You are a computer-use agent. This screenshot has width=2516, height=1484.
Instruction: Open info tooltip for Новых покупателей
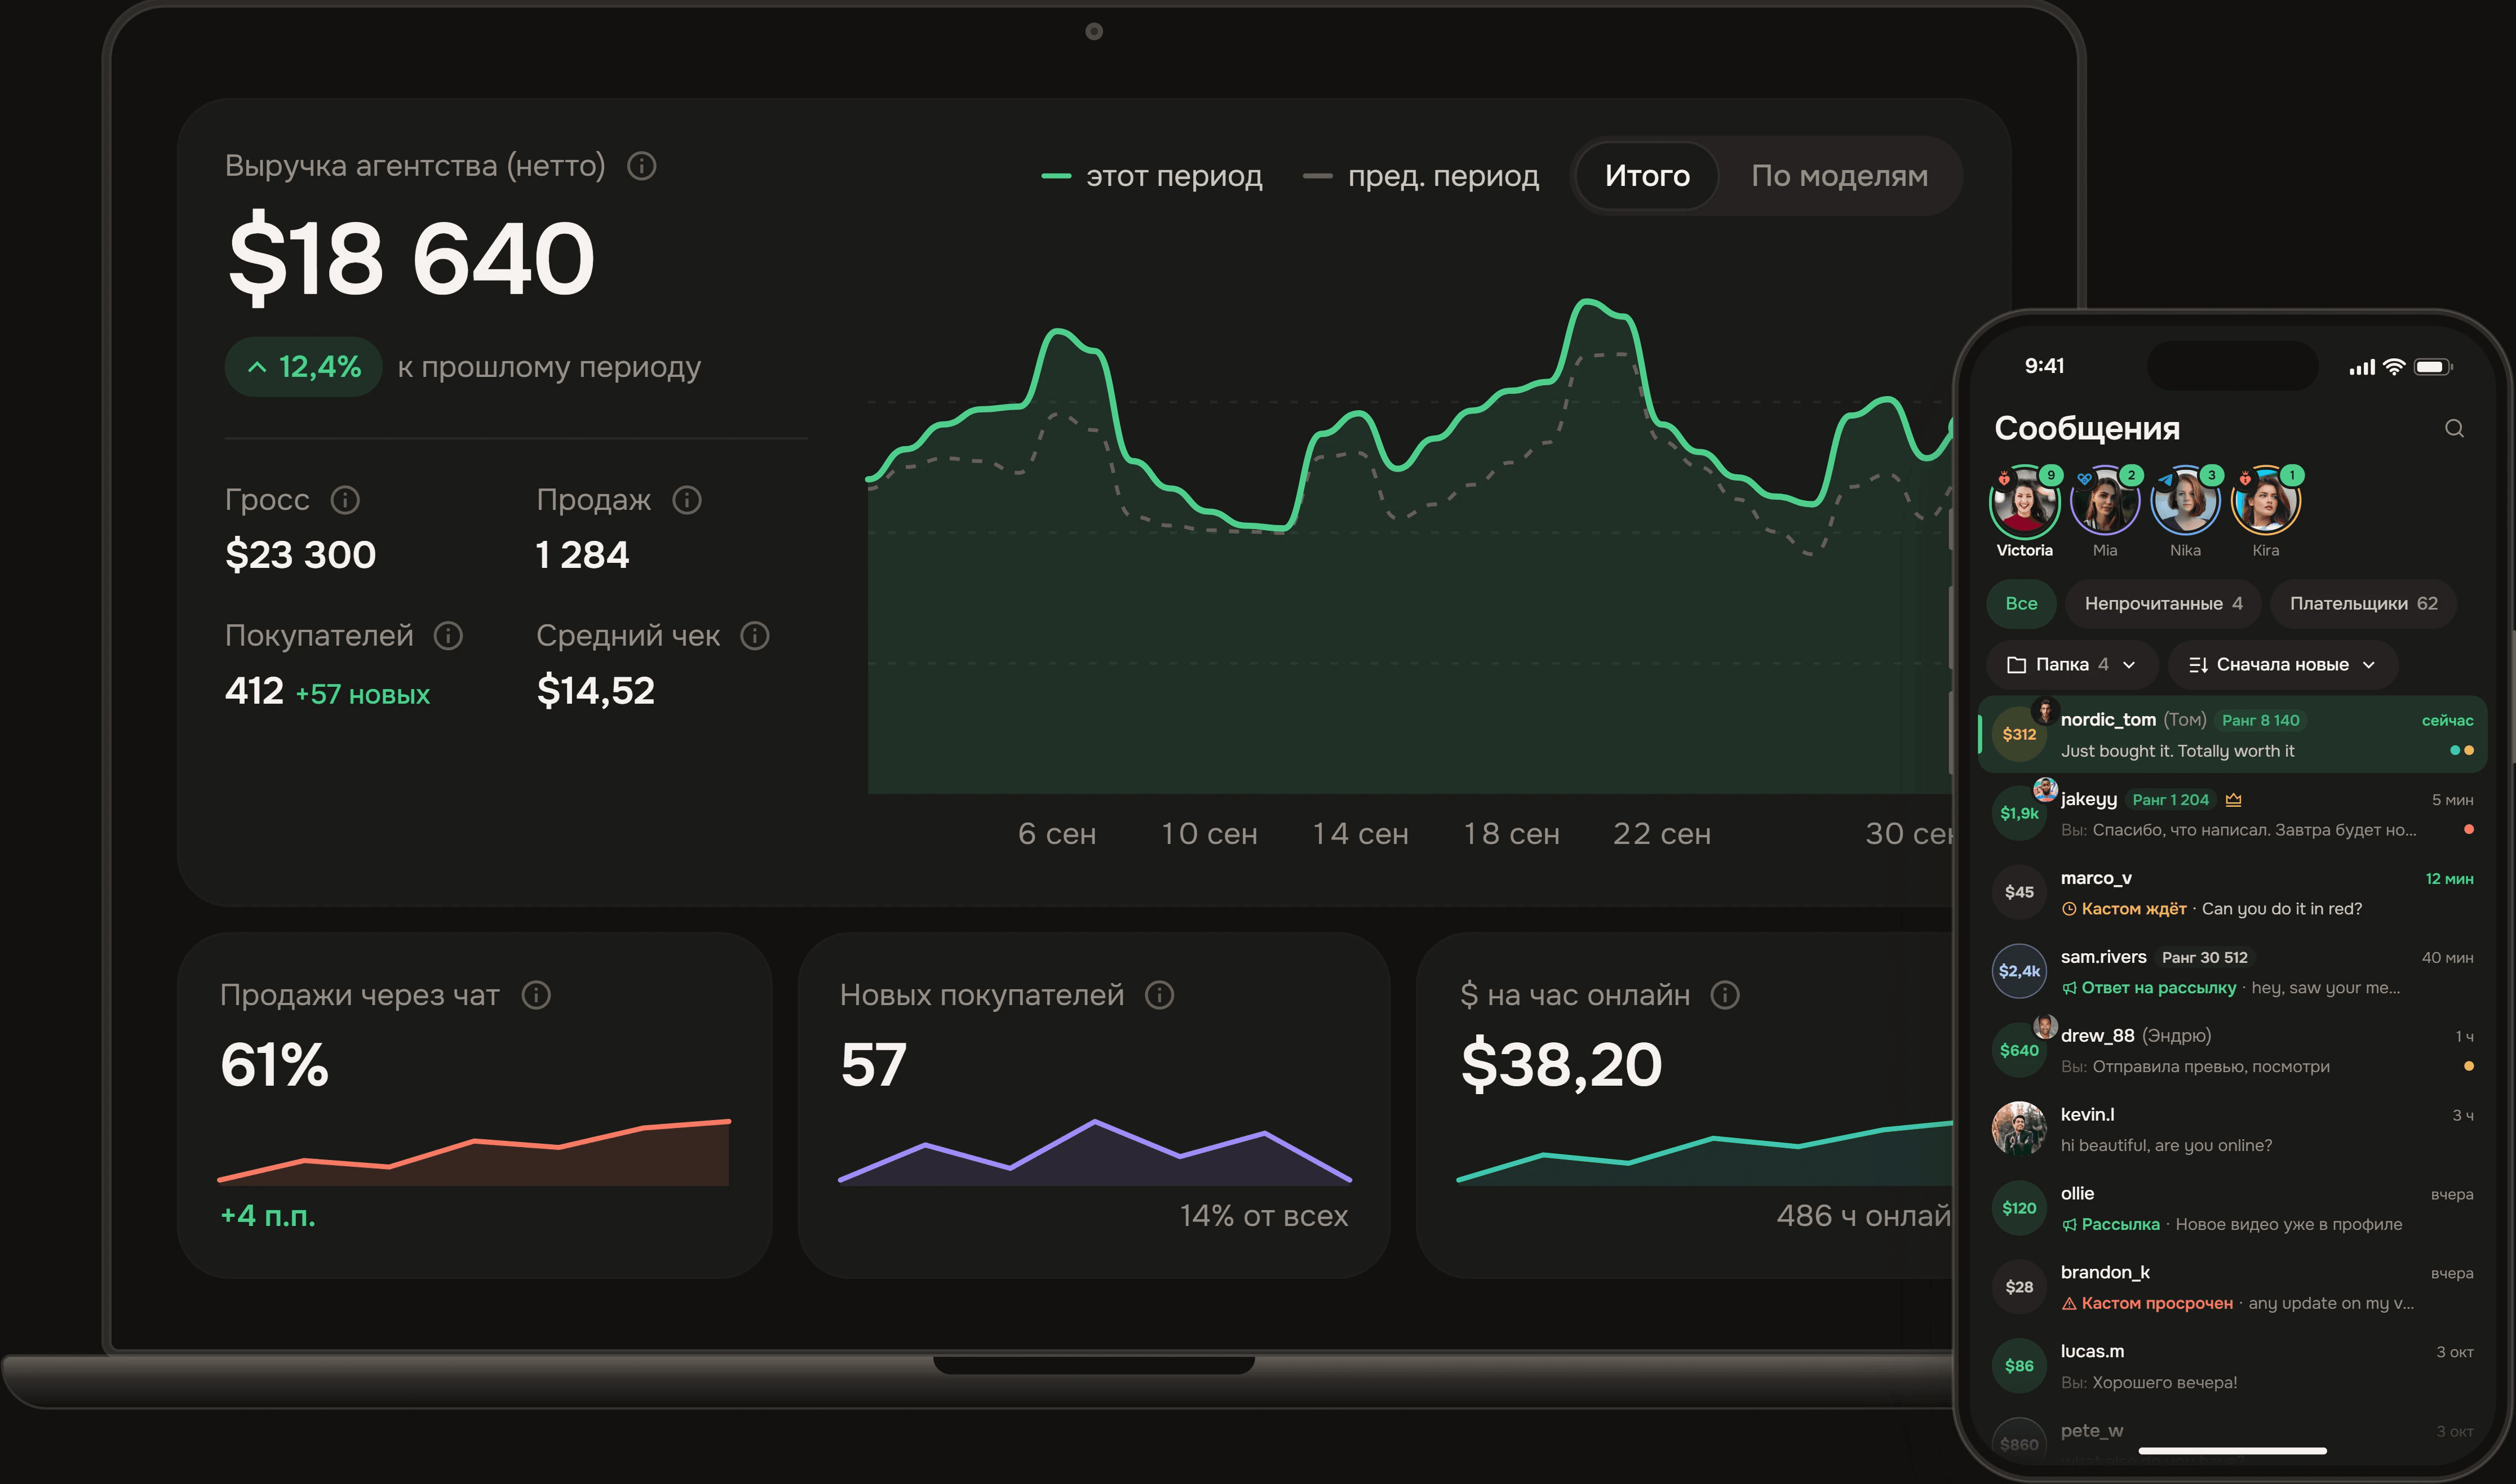[x=1159, y=995]
